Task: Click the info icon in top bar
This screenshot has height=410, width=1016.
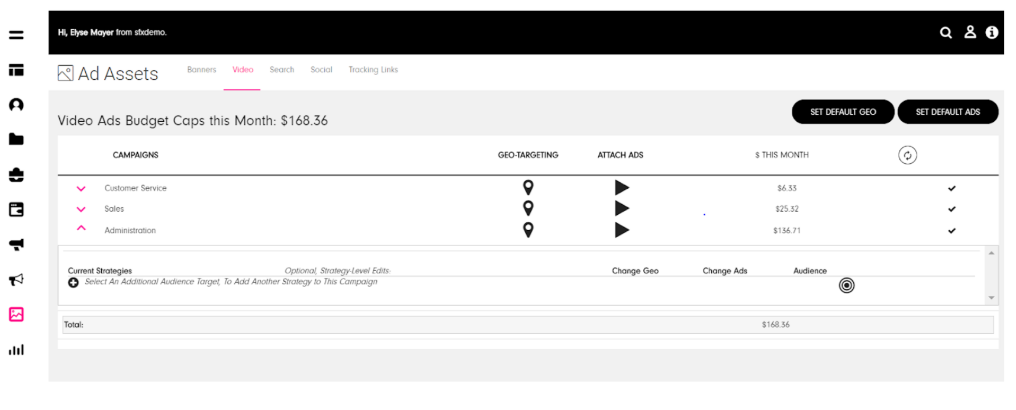Action: (x=992, y=33)
